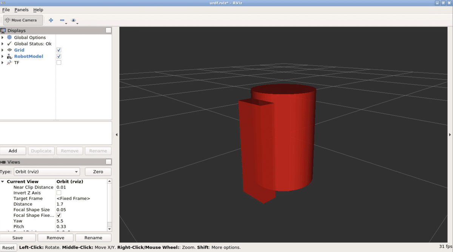
Task: Expand the right panel with the arrow handle
Action: [450, 135]
